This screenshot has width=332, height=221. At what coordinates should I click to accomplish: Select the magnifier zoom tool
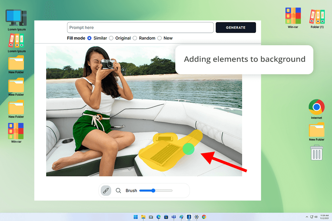point(118,191)
